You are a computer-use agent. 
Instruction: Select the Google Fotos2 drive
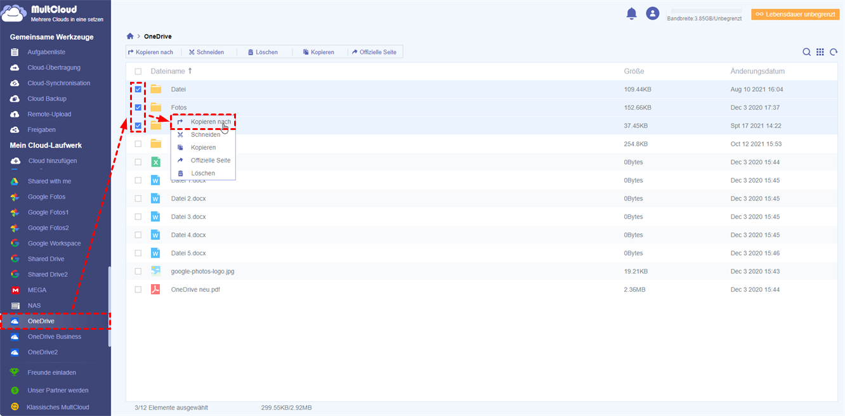(x=48, y=228)
